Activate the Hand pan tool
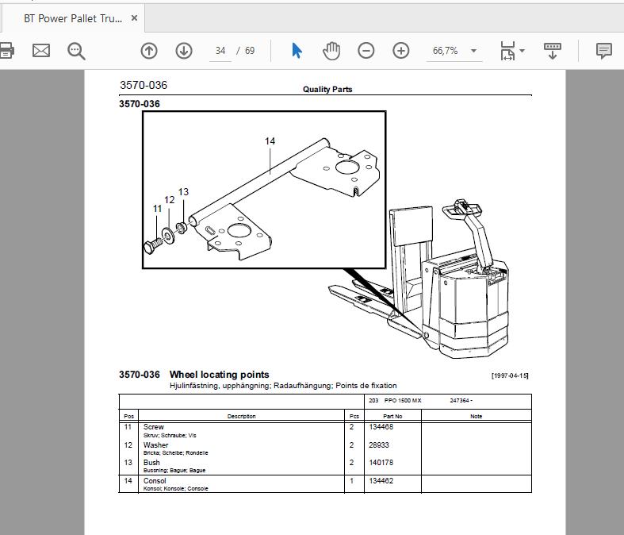This screenshot has width=624, height=535. coord(331,51)
